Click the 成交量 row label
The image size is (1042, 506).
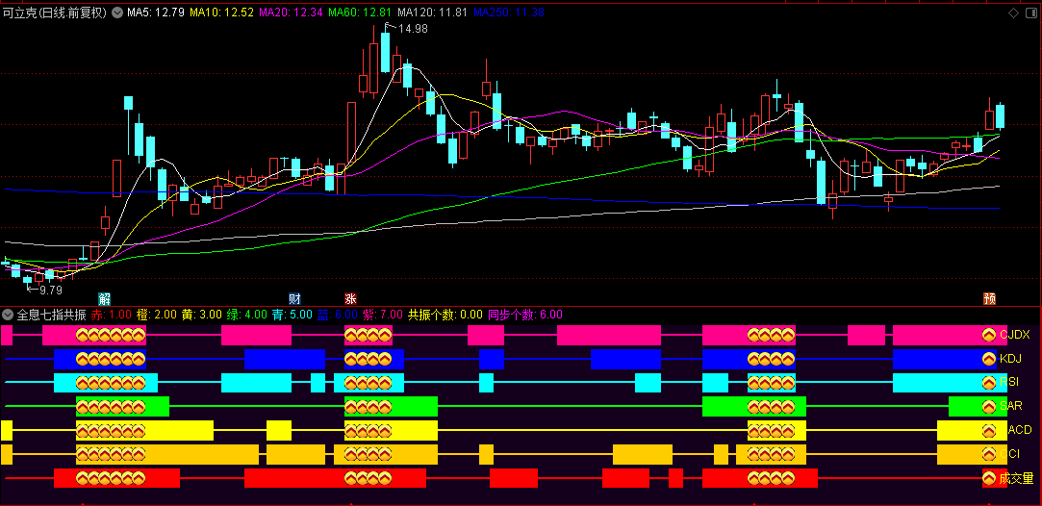1016,477
